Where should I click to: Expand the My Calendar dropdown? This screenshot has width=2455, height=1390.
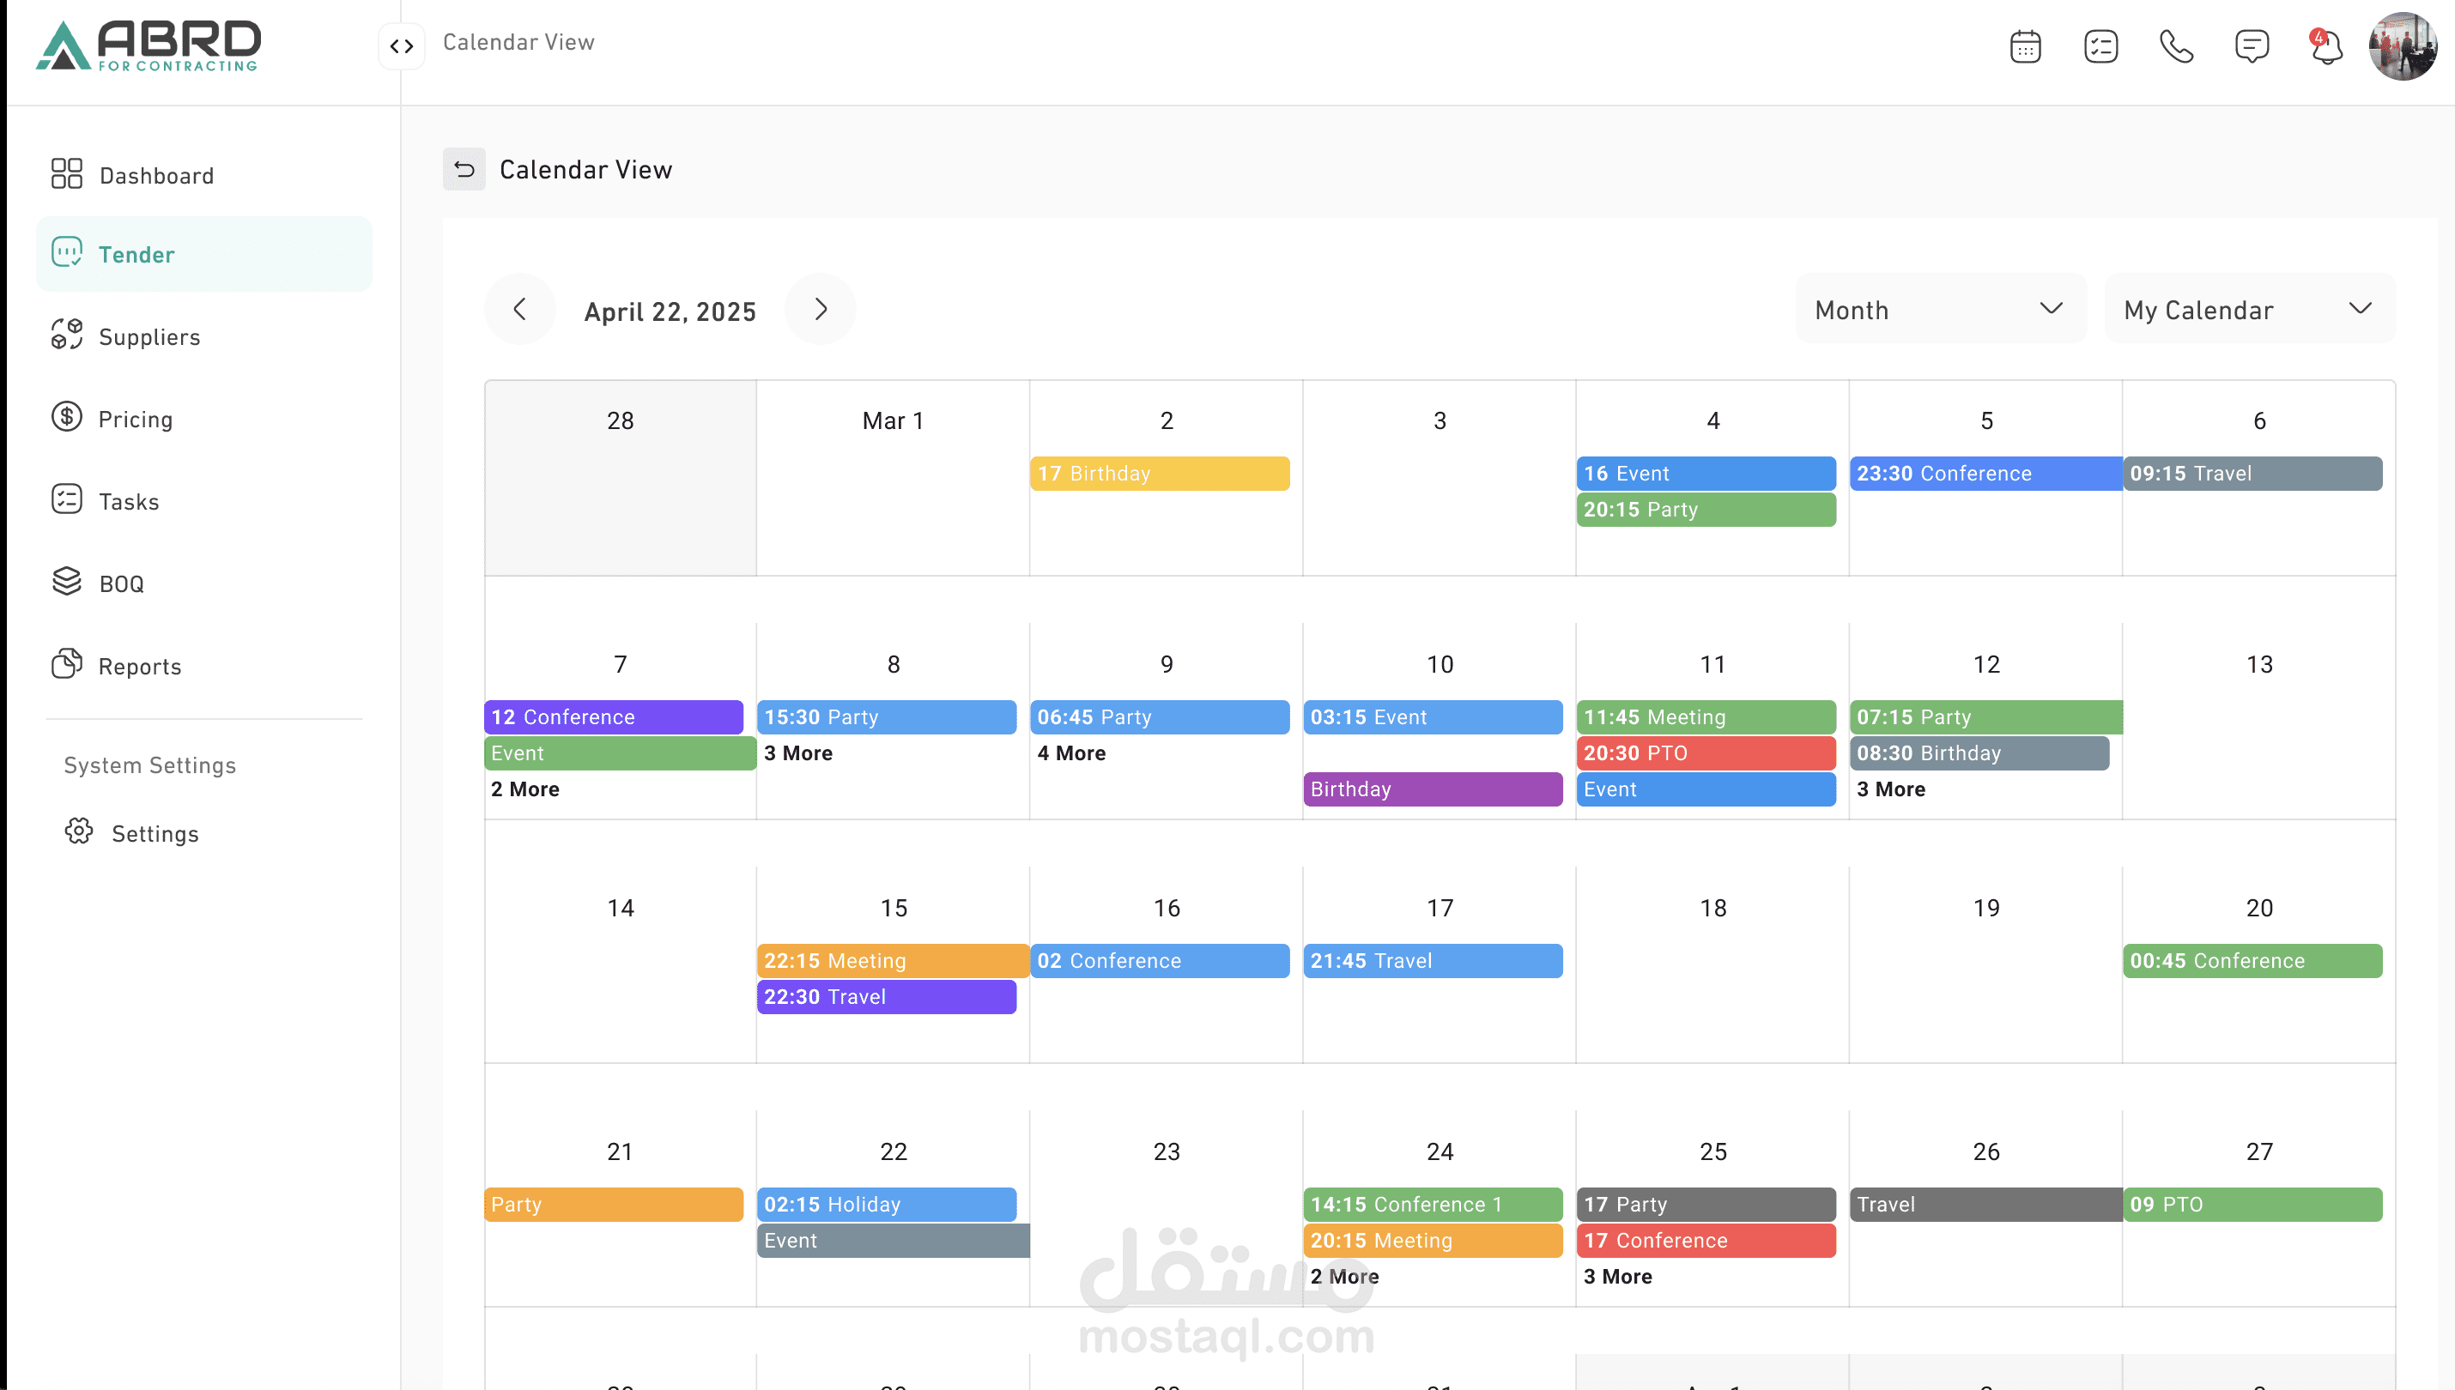pyautogui.click(x=2249, y=309)
